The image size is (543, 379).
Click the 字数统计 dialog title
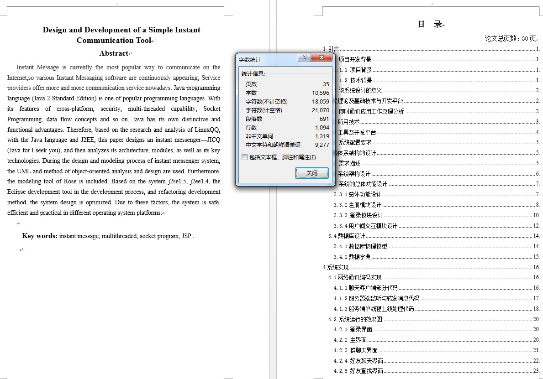(x=250, y=59)
